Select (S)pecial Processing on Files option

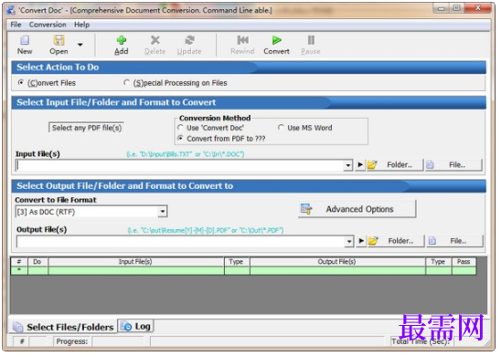pos(127,83)
